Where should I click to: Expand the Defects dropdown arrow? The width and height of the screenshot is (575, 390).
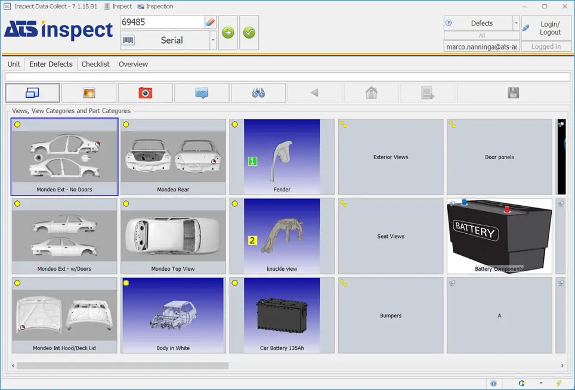(x=516, y=23)
